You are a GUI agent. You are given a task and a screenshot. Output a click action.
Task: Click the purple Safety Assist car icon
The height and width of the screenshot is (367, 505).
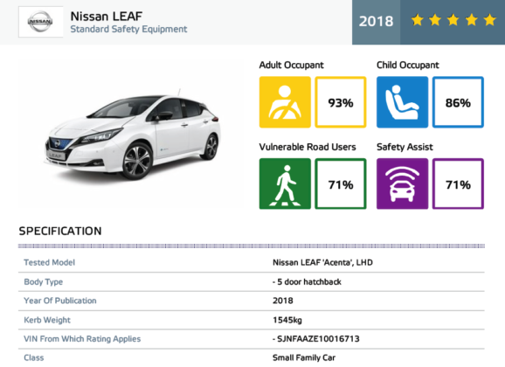[x=402, y=183]
